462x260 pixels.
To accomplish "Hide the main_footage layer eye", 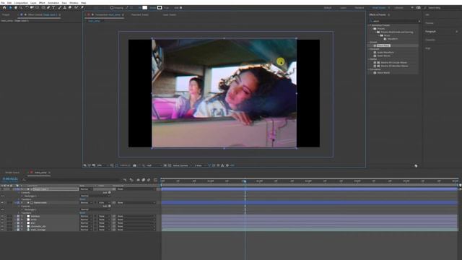I will point(2,230).
